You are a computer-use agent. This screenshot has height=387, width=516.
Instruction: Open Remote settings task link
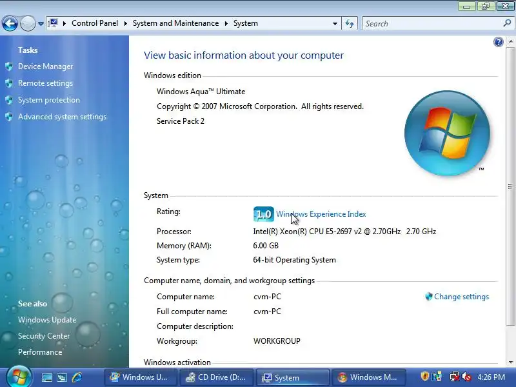pos(45,83)
